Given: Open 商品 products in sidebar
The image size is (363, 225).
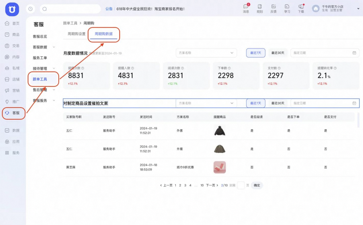Looking at the screenshot, I should [12, 35].
